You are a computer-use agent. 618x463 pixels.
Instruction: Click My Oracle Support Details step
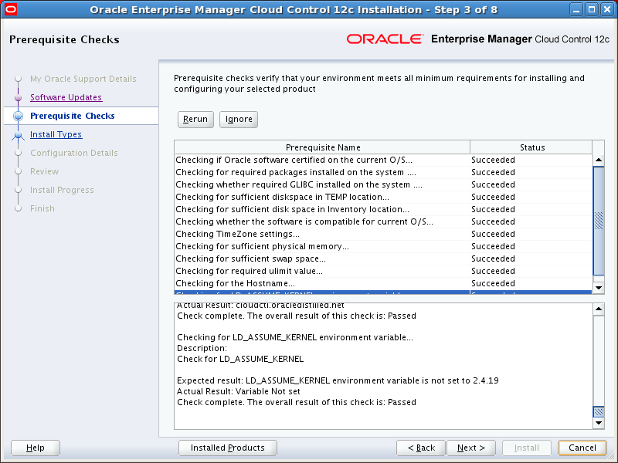pyautogui.click(x=83, y=79)
